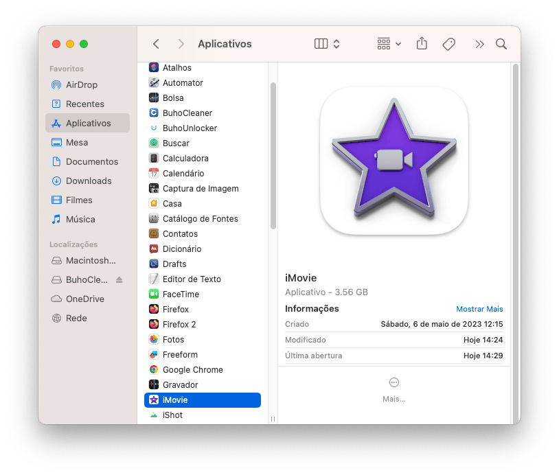Click the Share toolbar icon
Screen dimensions: 559x475
click(x=422, y=43)
